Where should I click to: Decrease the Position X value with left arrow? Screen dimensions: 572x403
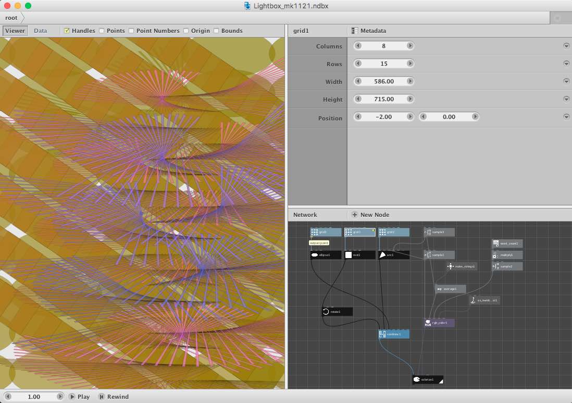click(358, 117)
